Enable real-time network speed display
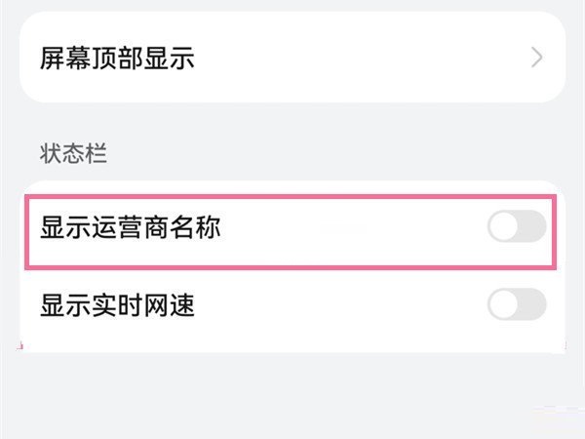585x439 pixels. 516,305
